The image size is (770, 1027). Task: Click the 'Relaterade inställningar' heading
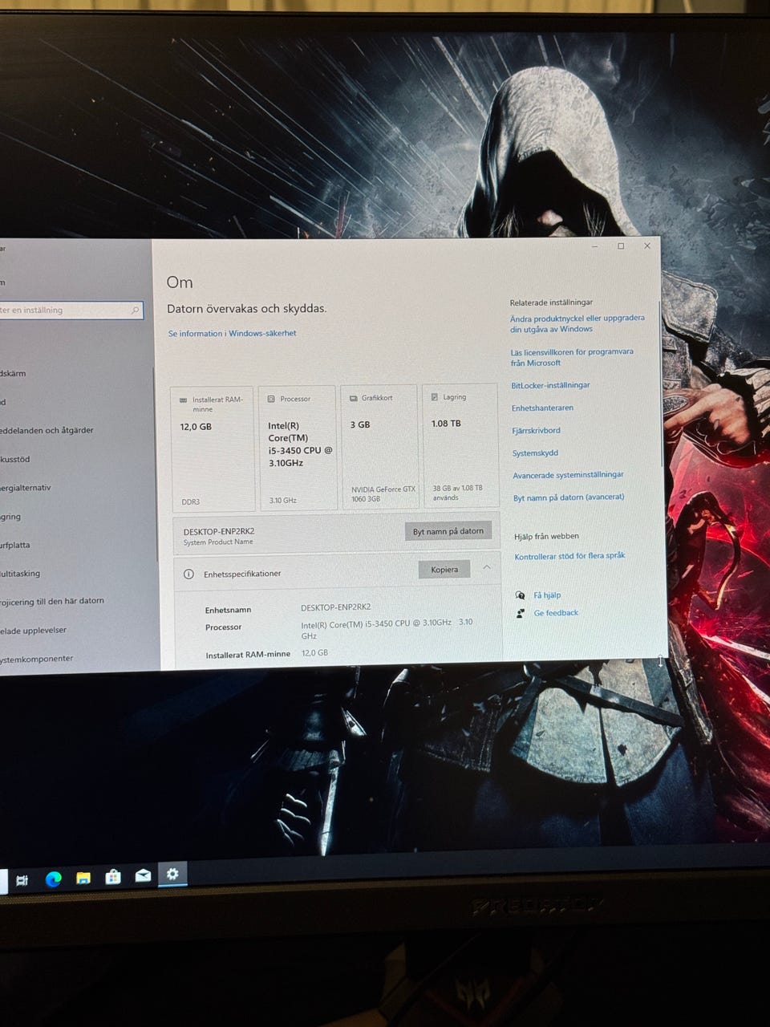pos(552,302)
